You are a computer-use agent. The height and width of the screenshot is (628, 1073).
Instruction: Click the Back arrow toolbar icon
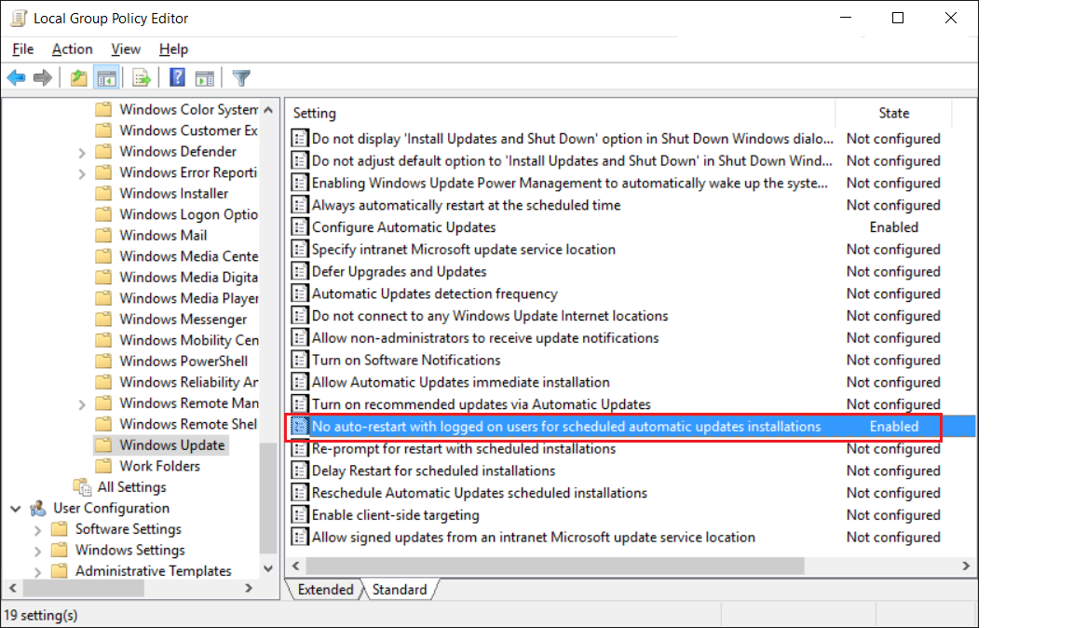[16, 78]
